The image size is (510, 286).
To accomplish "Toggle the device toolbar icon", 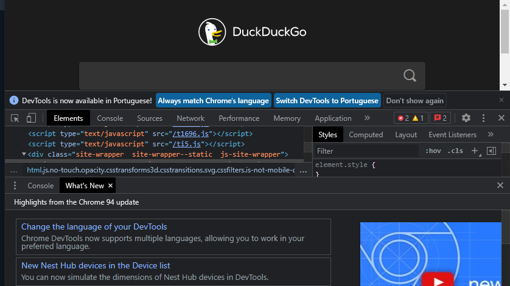I will (x=31, y=118).
